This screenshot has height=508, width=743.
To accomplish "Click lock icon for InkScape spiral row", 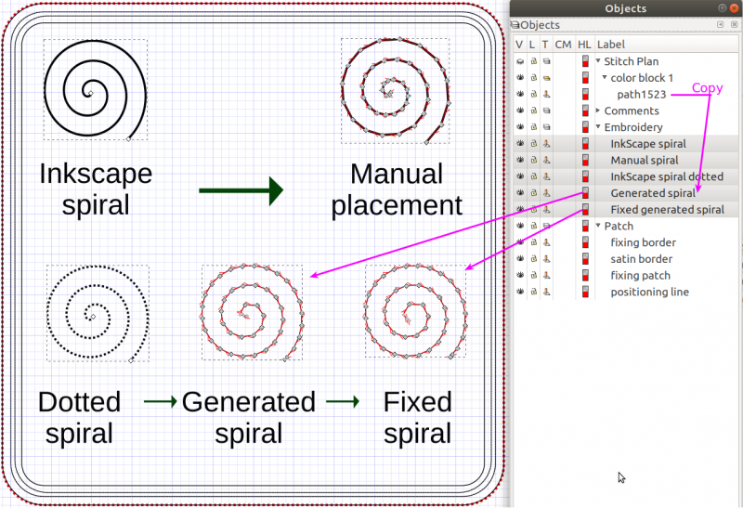I will tap(533, 144).
